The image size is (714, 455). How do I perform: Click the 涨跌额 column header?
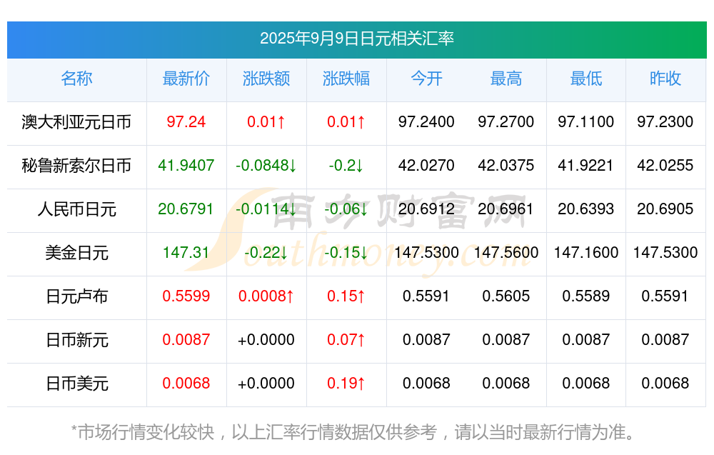266,79
